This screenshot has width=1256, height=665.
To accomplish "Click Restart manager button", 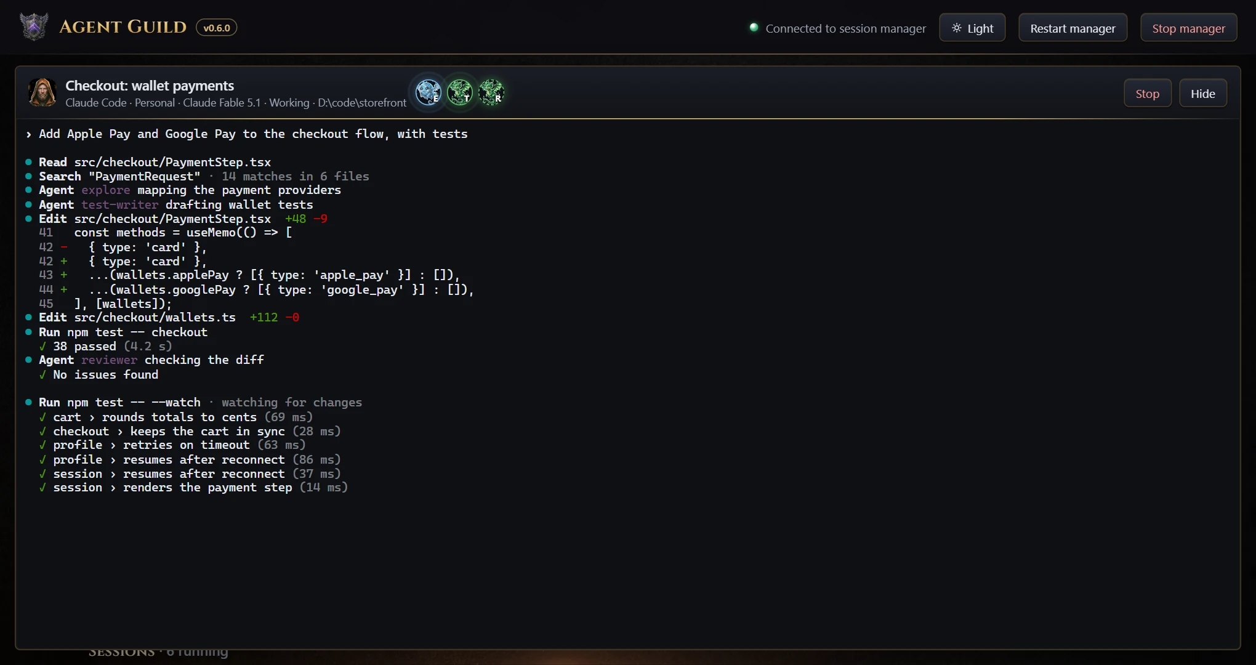I will coord(1073,28).
